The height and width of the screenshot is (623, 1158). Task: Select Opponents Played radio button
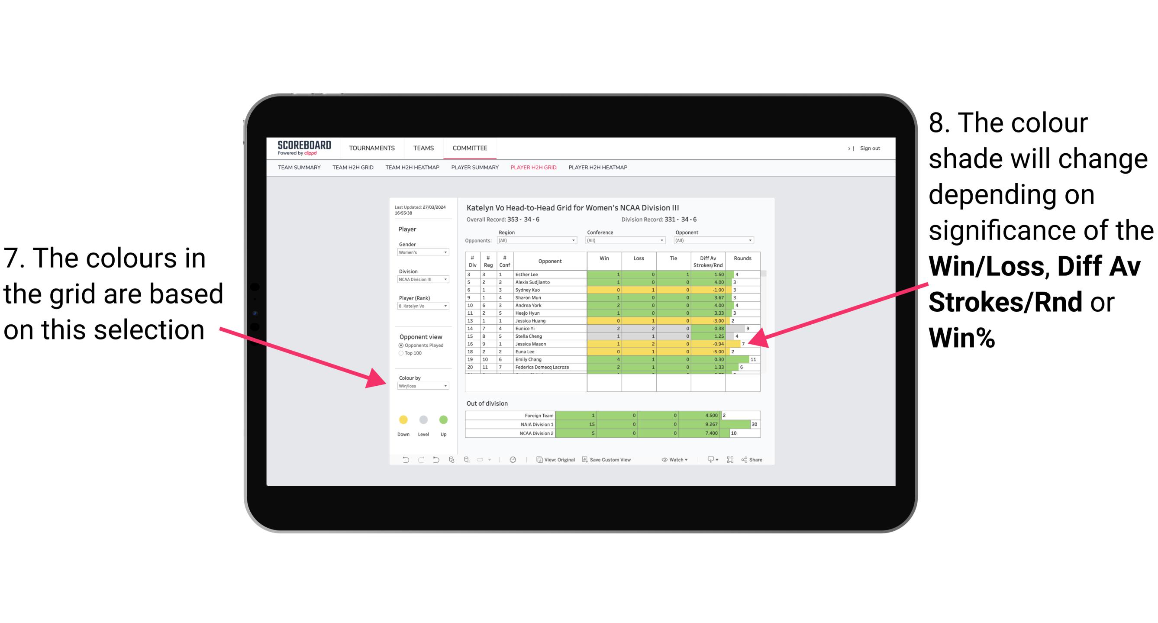[401, 345]
